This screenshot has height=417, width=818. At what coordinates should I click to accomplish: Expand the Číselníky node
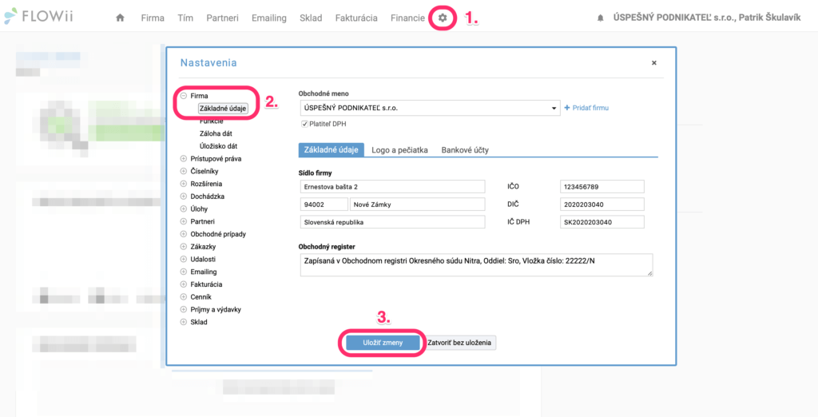click(184, 171)
